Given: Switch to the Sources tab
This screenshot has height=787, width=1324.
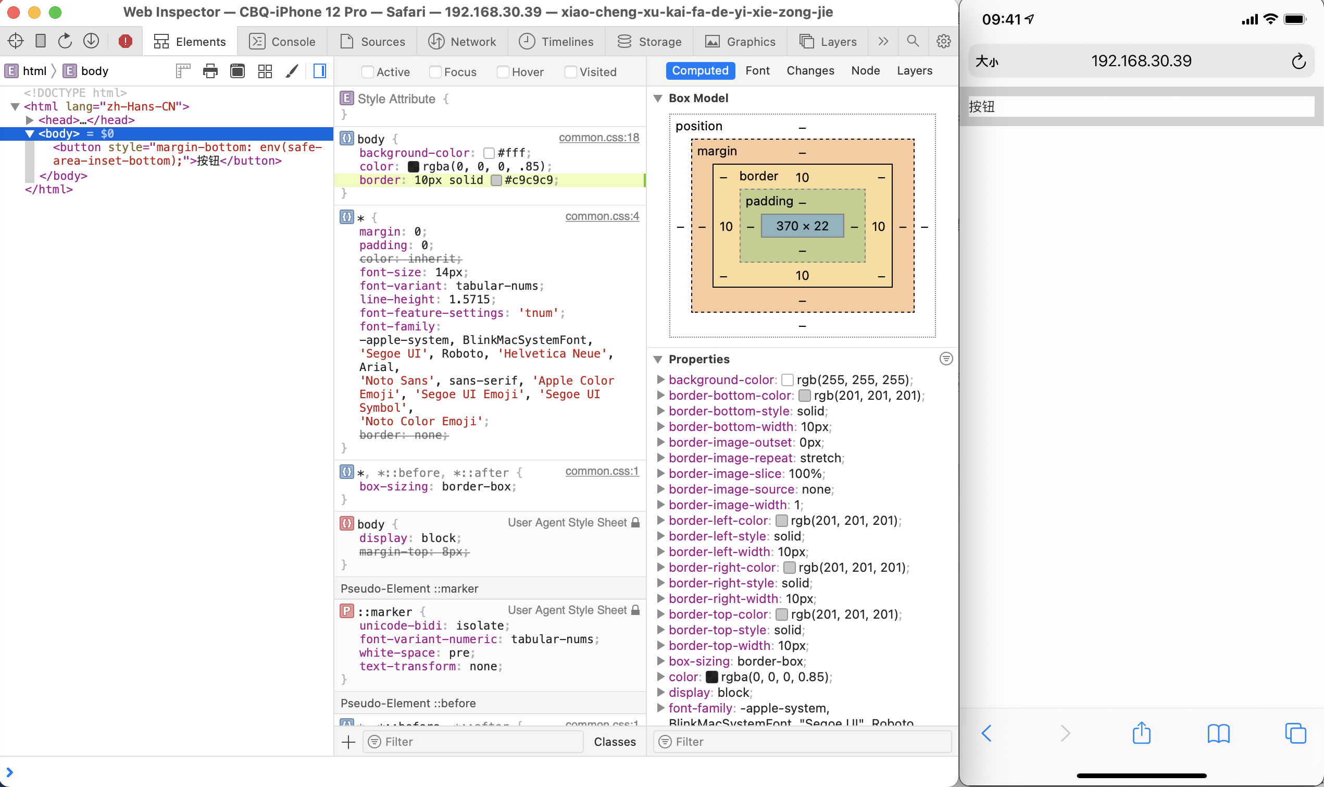Looking at the screenshot, I should [x=372, y=41].
